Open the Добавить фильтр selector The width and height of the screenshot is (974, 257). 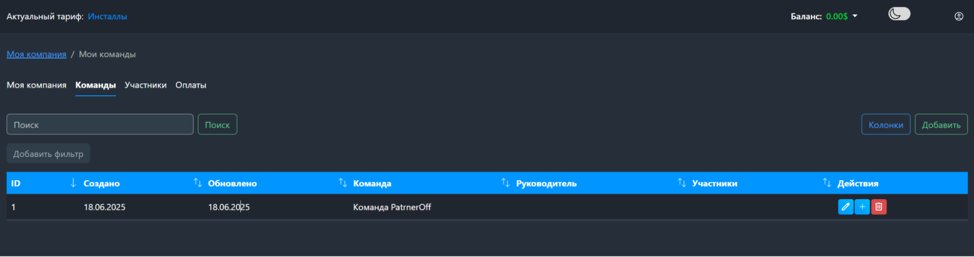click(x=48, y=154)
